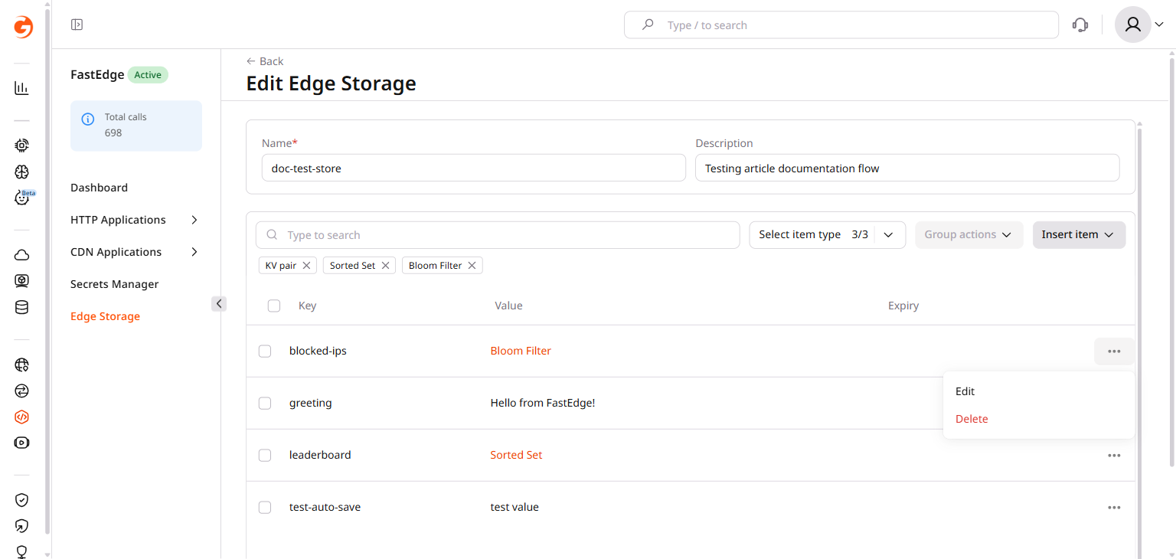1176x559 pixels.
Task: Click the Type to search items field
Action: pyautogui.click(x=498, y=235)
